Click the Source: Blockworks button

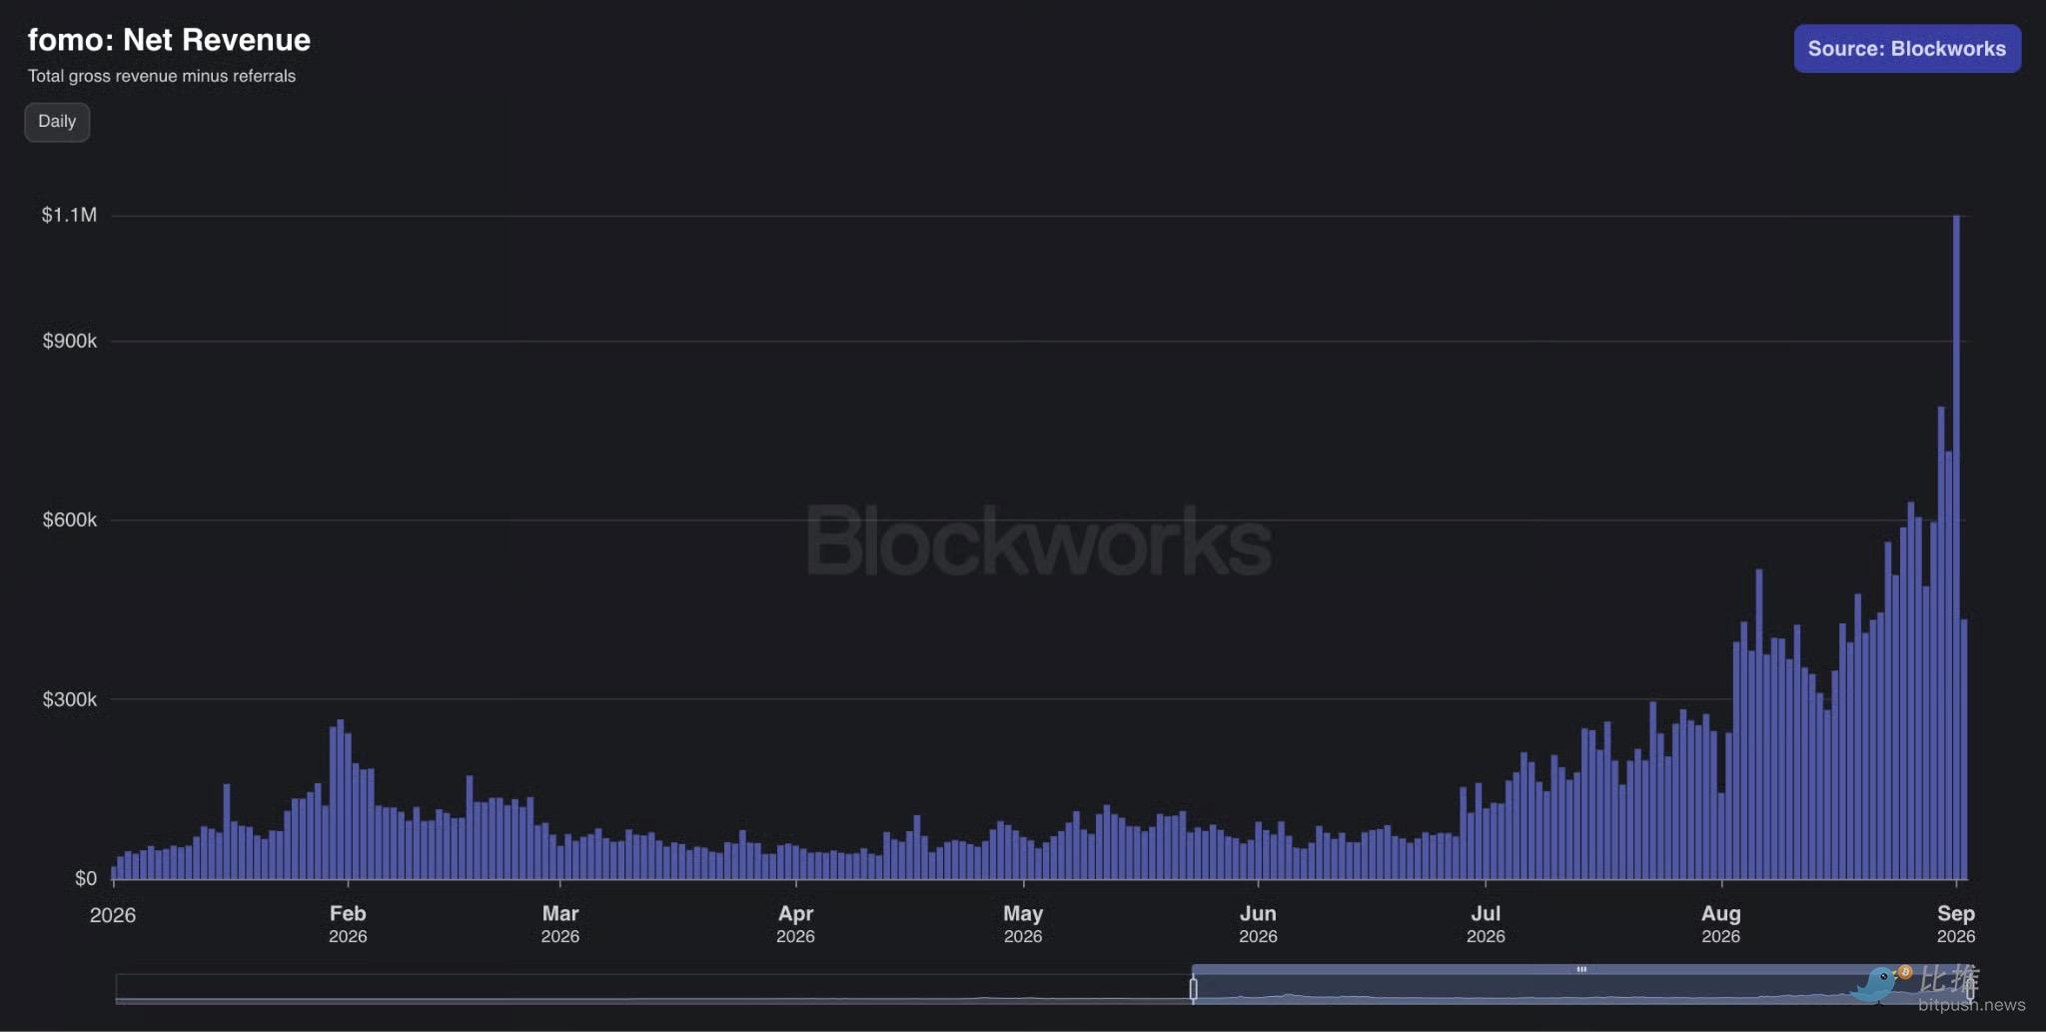click(x=1907, y=49)
